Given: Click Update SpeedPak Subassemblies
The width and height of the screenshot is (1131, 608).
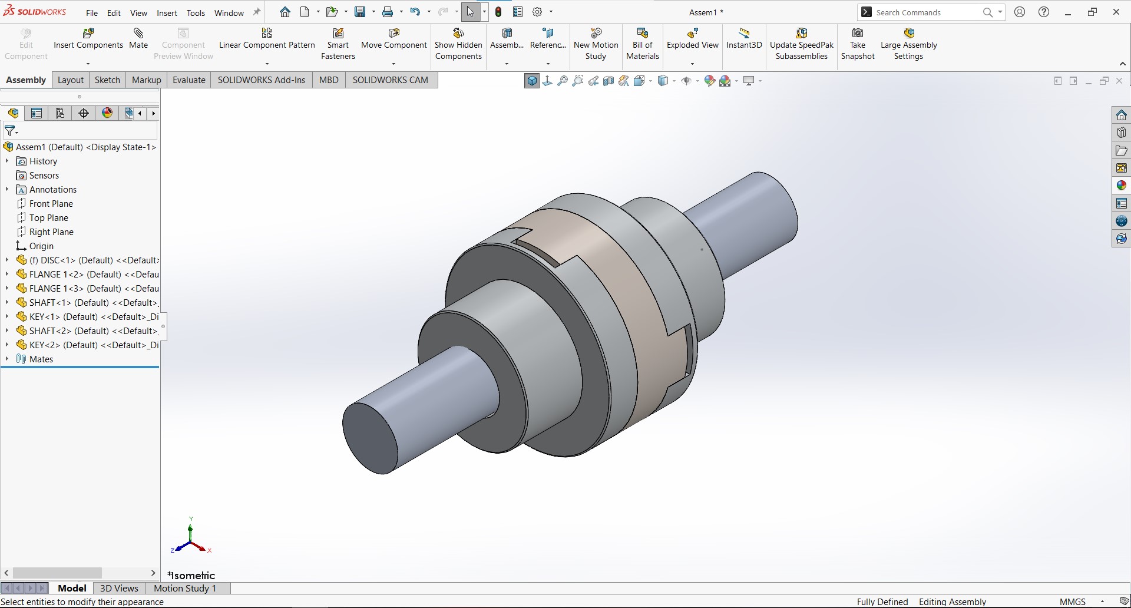Looking at the screenshot, I should pos(802,44).
